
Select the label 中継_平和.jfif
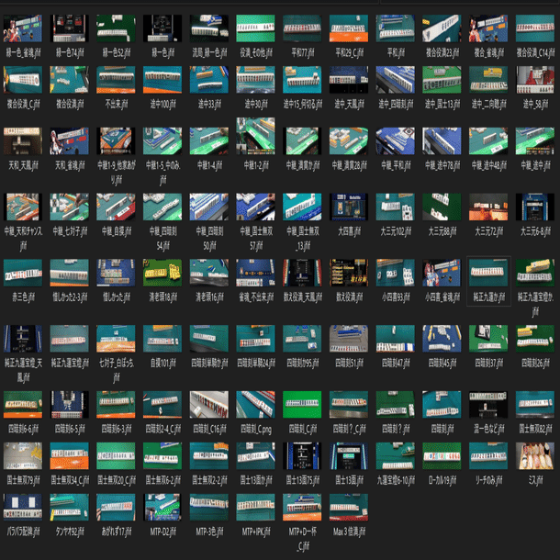pos(396,165)
